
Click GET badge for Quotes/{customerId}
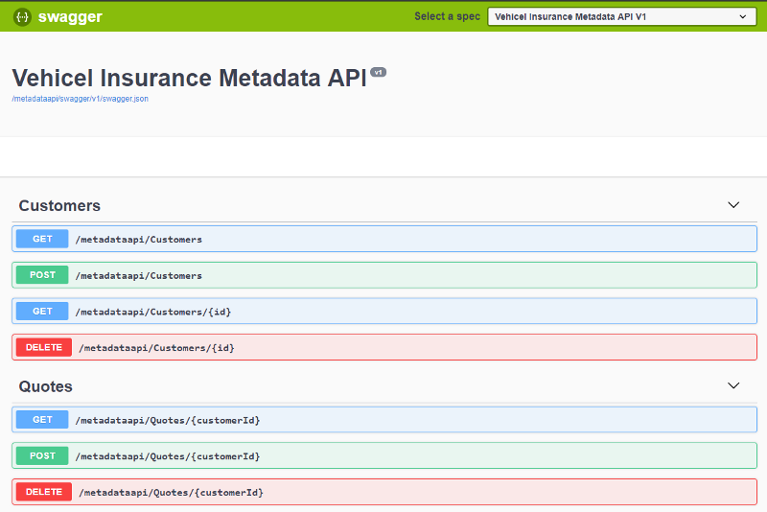point(42,420)
